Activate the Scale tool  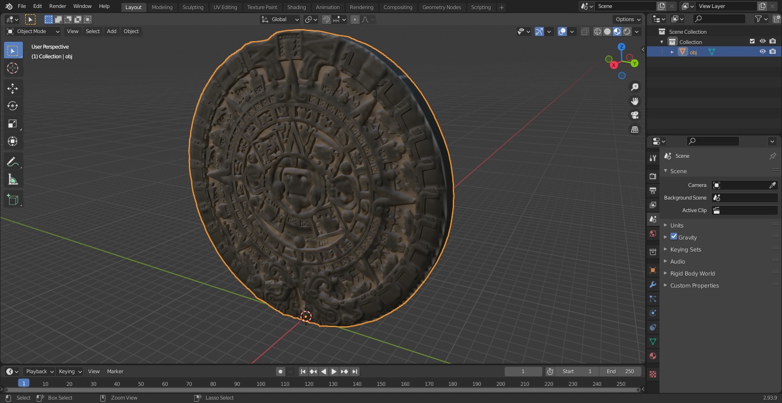click(x=13, y=123)
